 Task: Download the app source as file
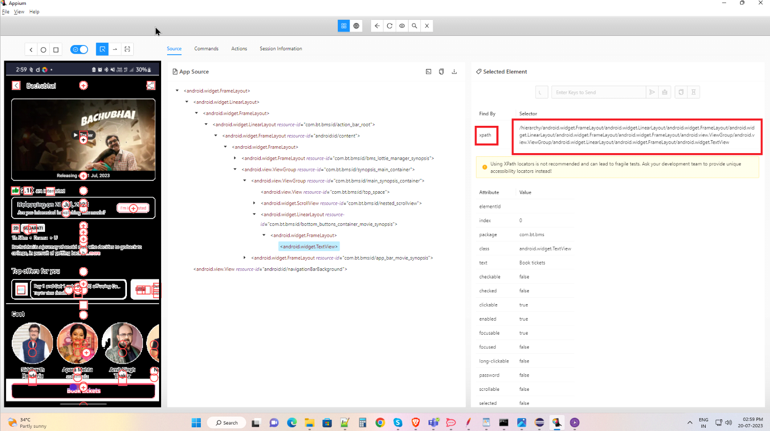coord(454,72)
